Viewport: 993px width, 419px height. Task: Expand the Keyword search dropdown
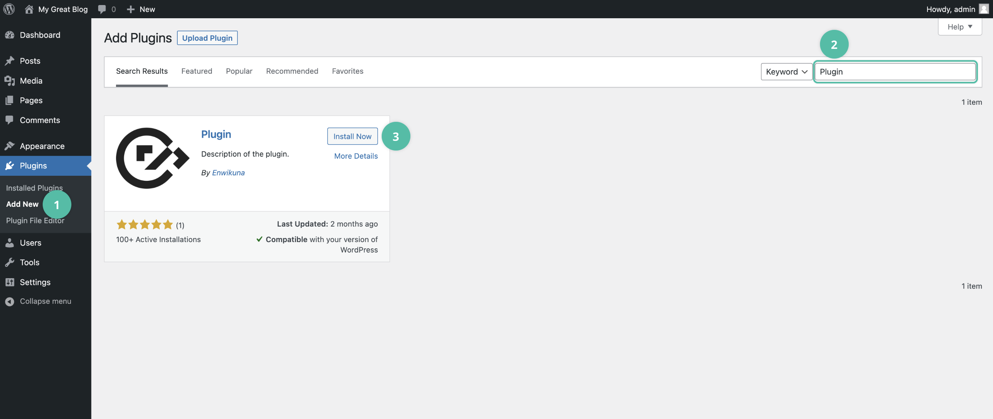click(786, 71)
